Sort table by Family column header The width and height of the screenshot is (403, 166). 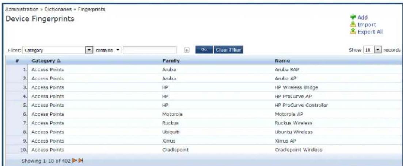[x=171, y=61]
